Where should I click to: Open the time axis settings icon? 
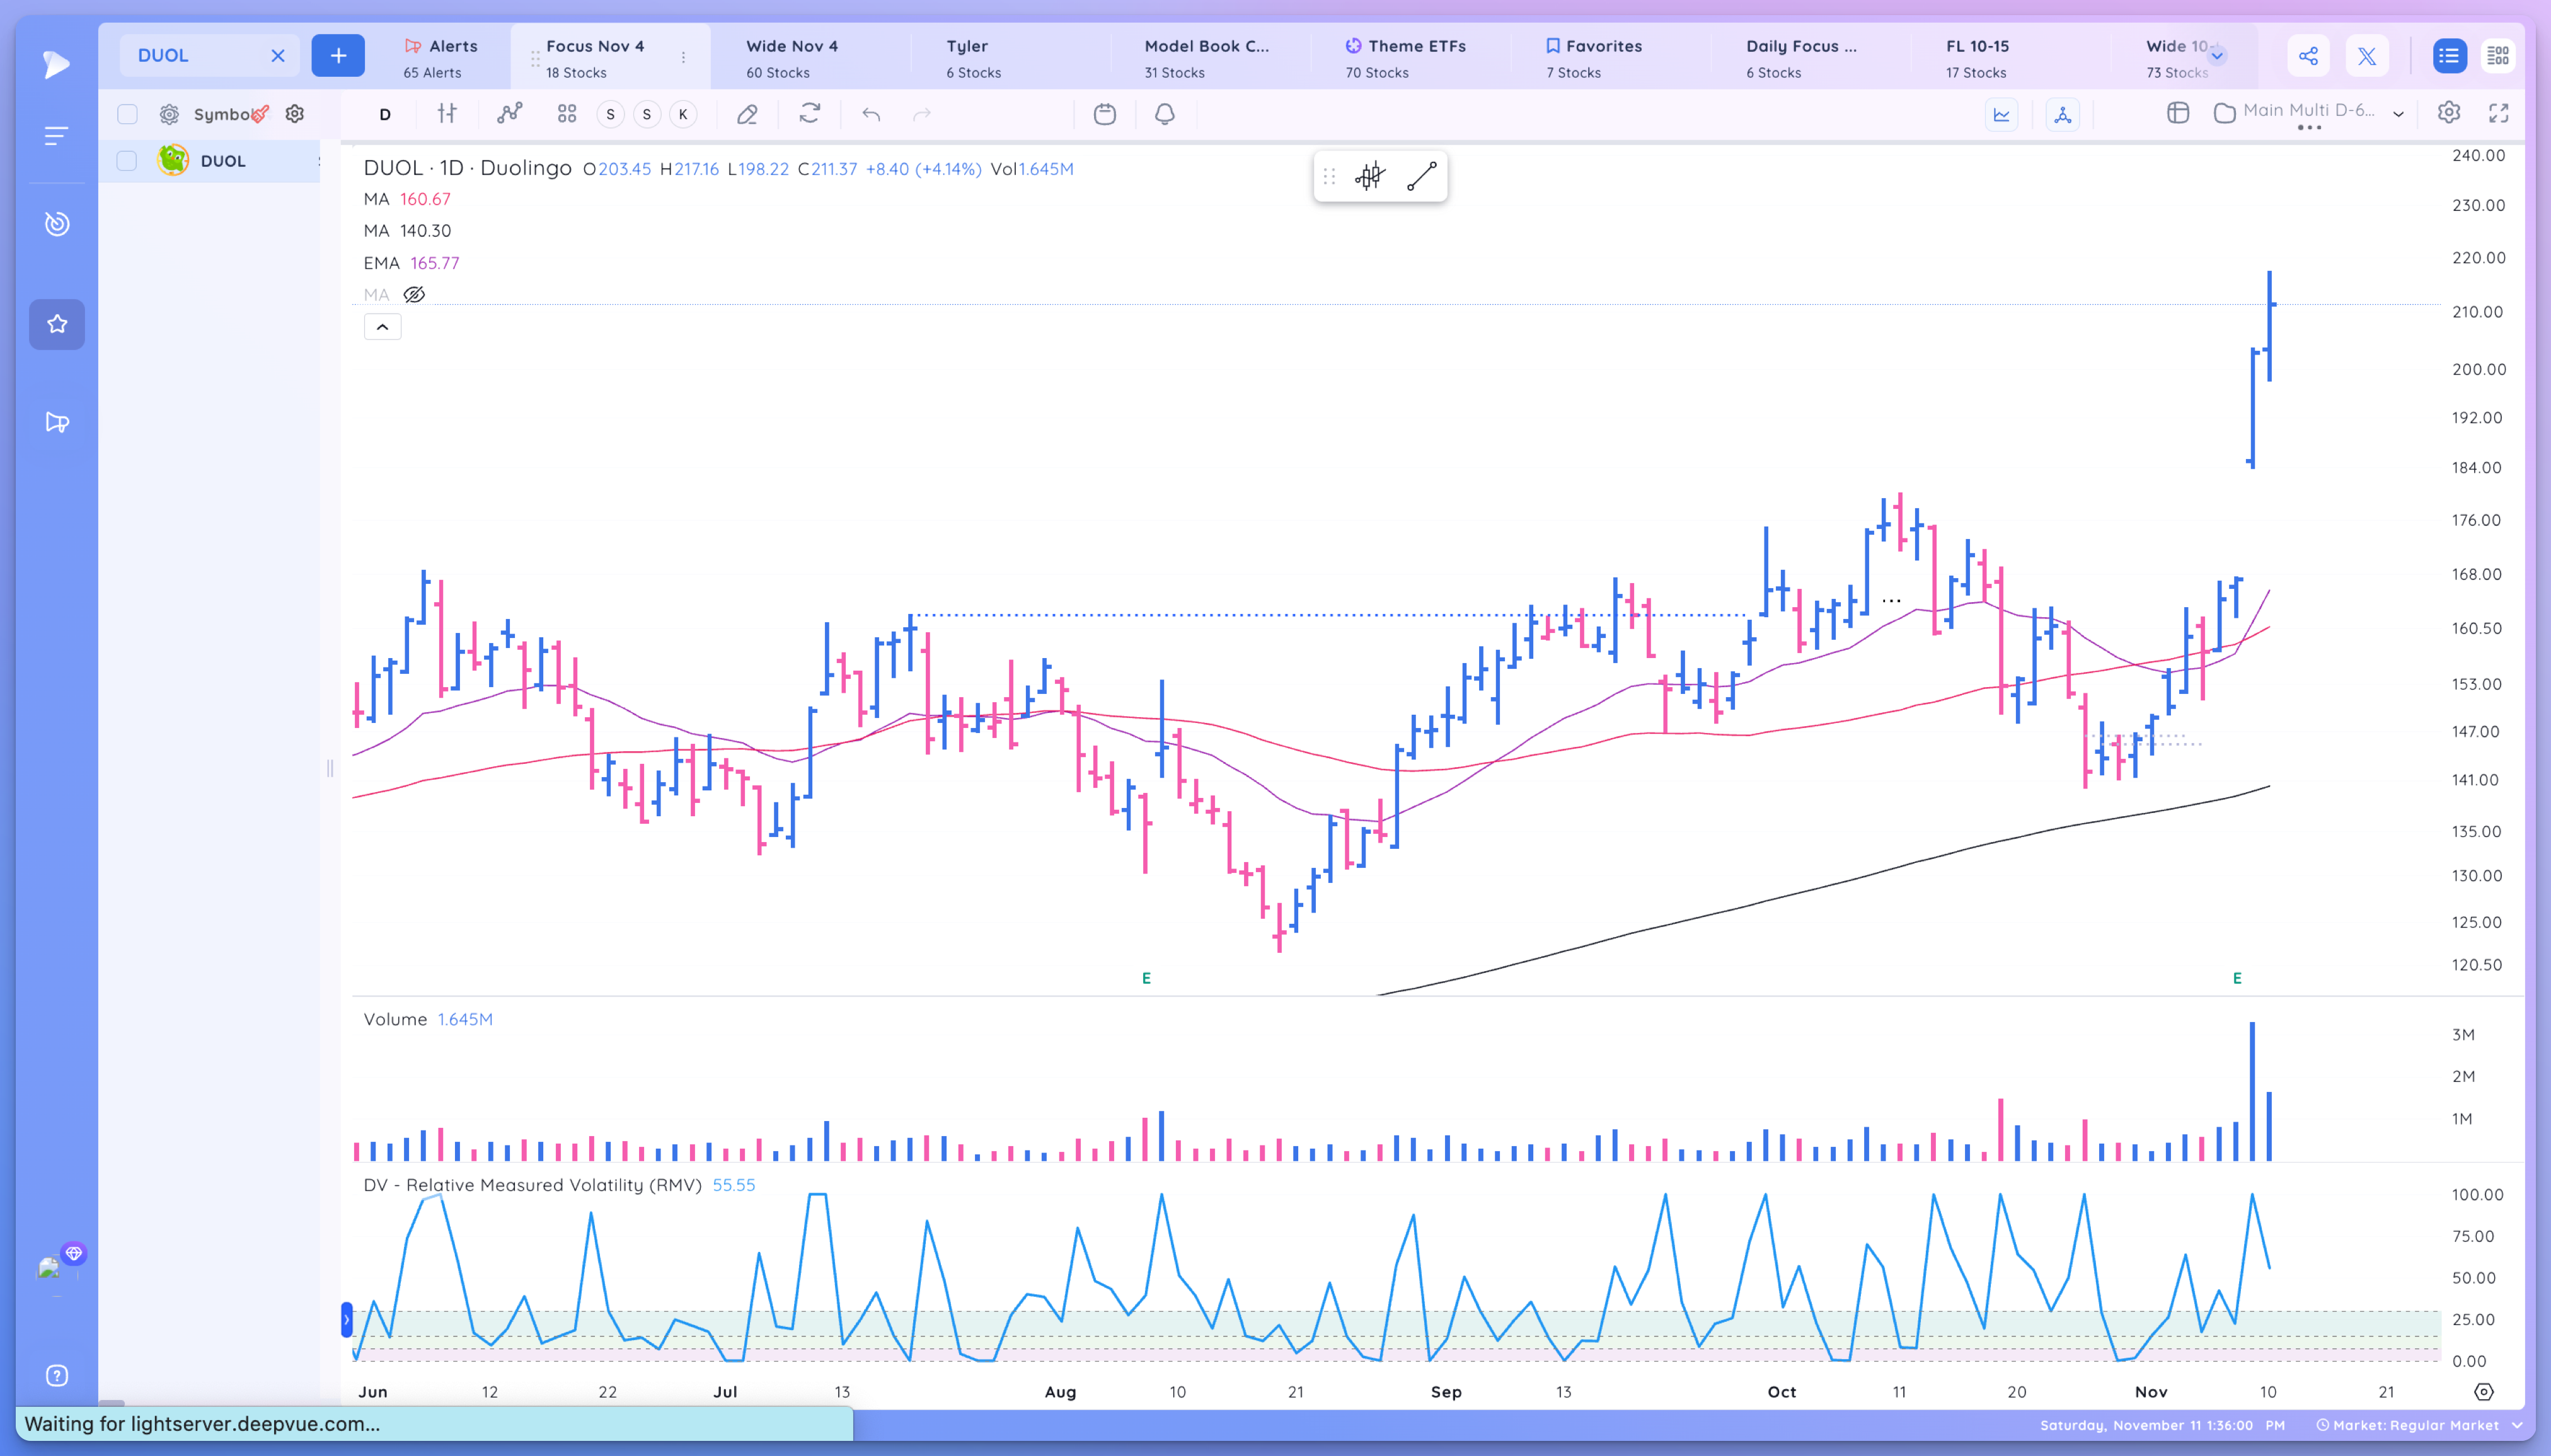tap(2484, 1392)
